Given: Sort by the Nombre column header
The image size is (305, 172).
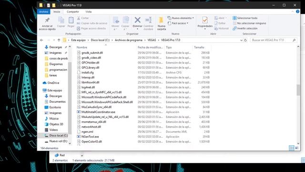Looking at the screenshot, I should (x=82, y=47).
